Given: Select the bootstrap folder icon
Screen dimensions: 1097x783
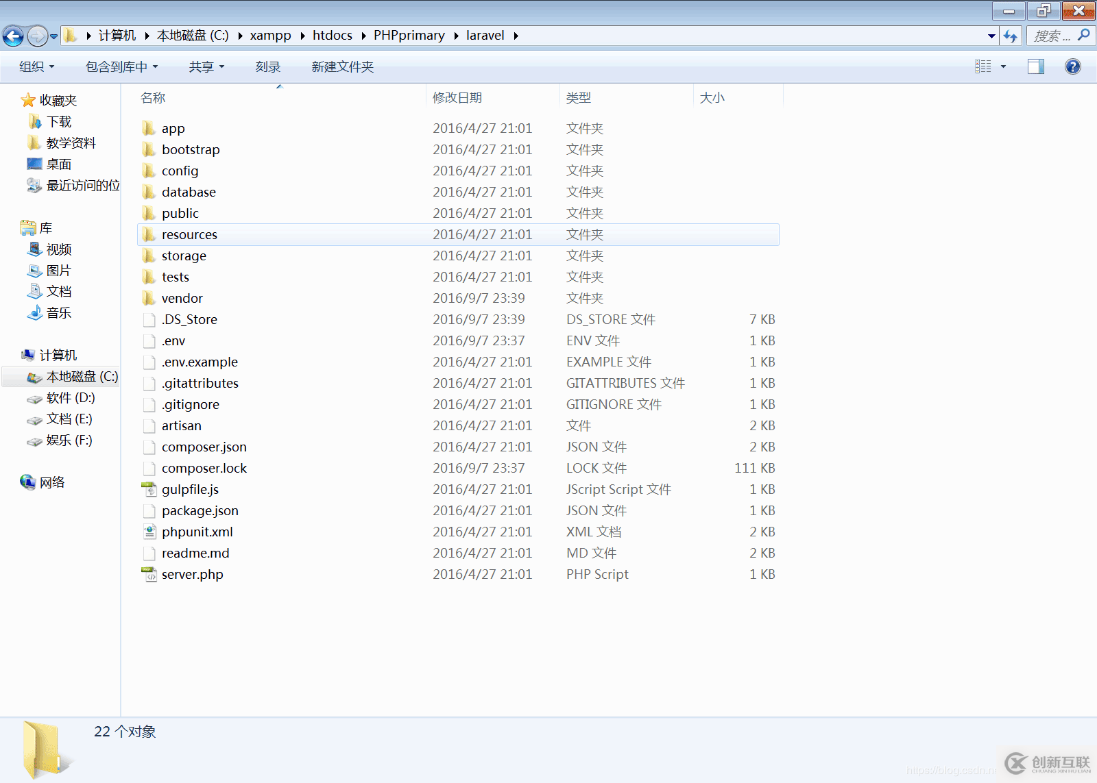Looking at the screenshot, I should pyautogui.click(x=149, y=149).
